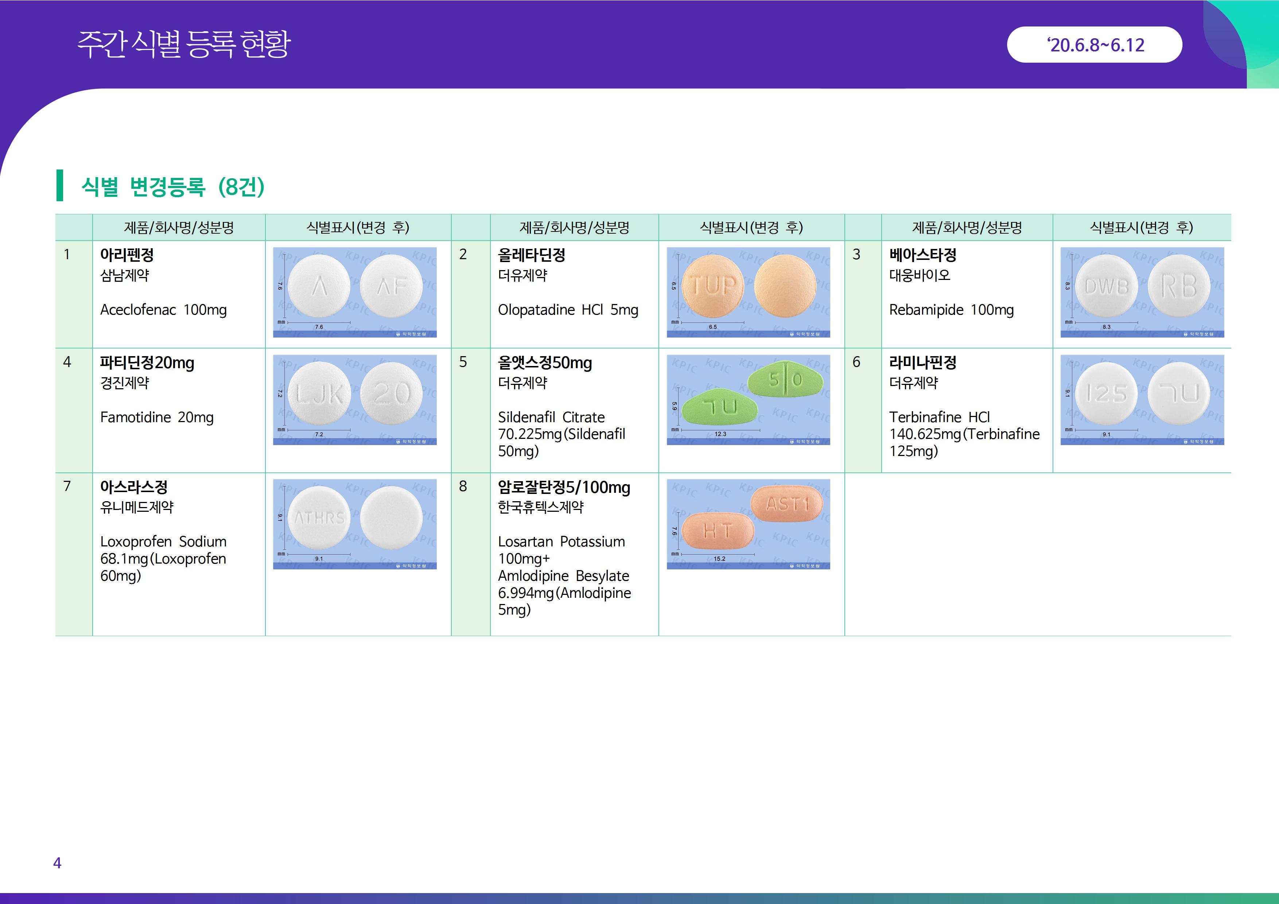
Task: Click product name 아리펜정
Action: 127,255
